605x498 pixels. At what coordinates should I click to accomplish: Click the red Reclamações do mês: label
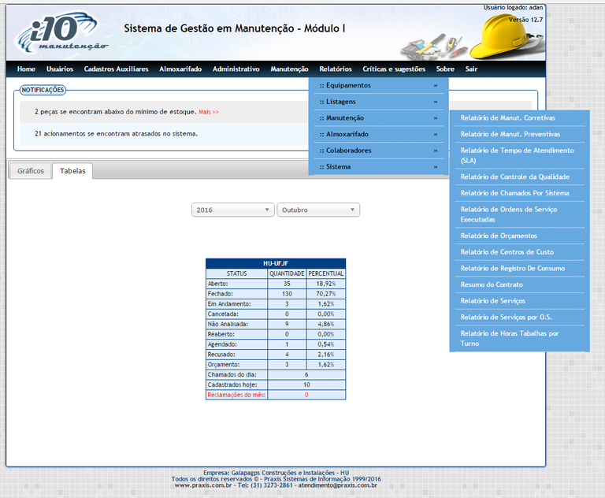236,395
